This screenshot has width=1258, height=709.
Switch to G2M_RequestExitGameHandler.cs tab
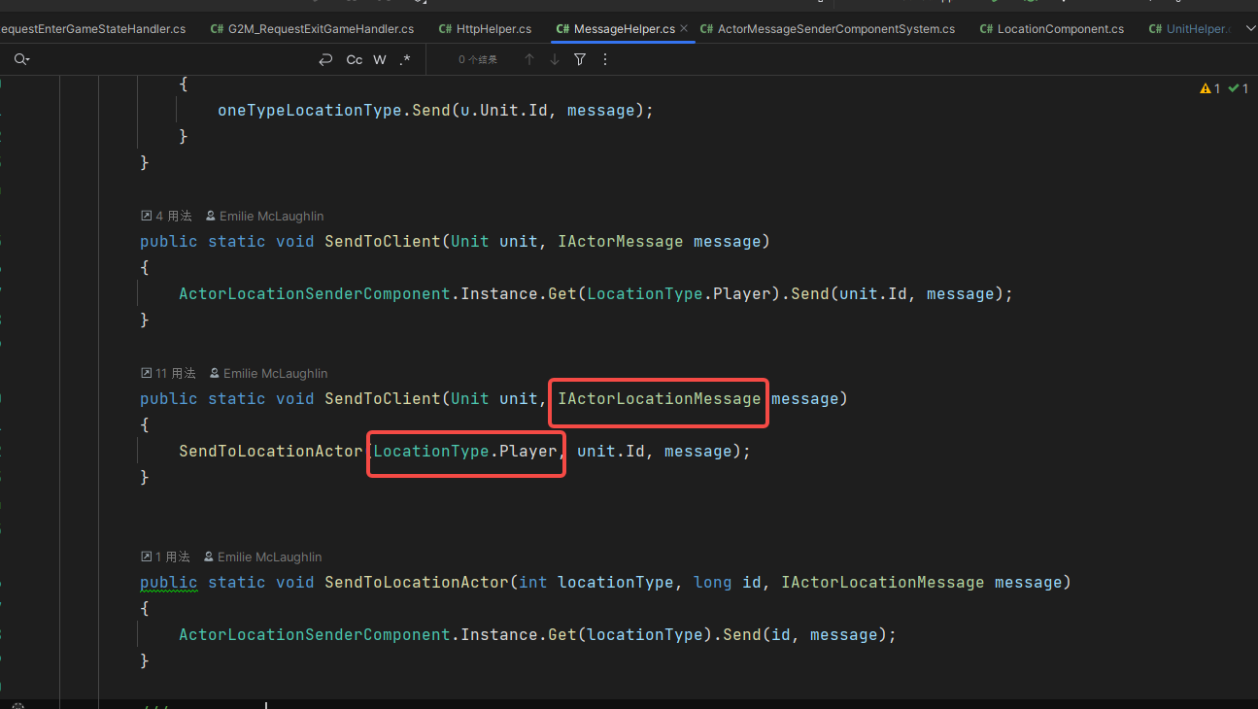tap(312, 29)
